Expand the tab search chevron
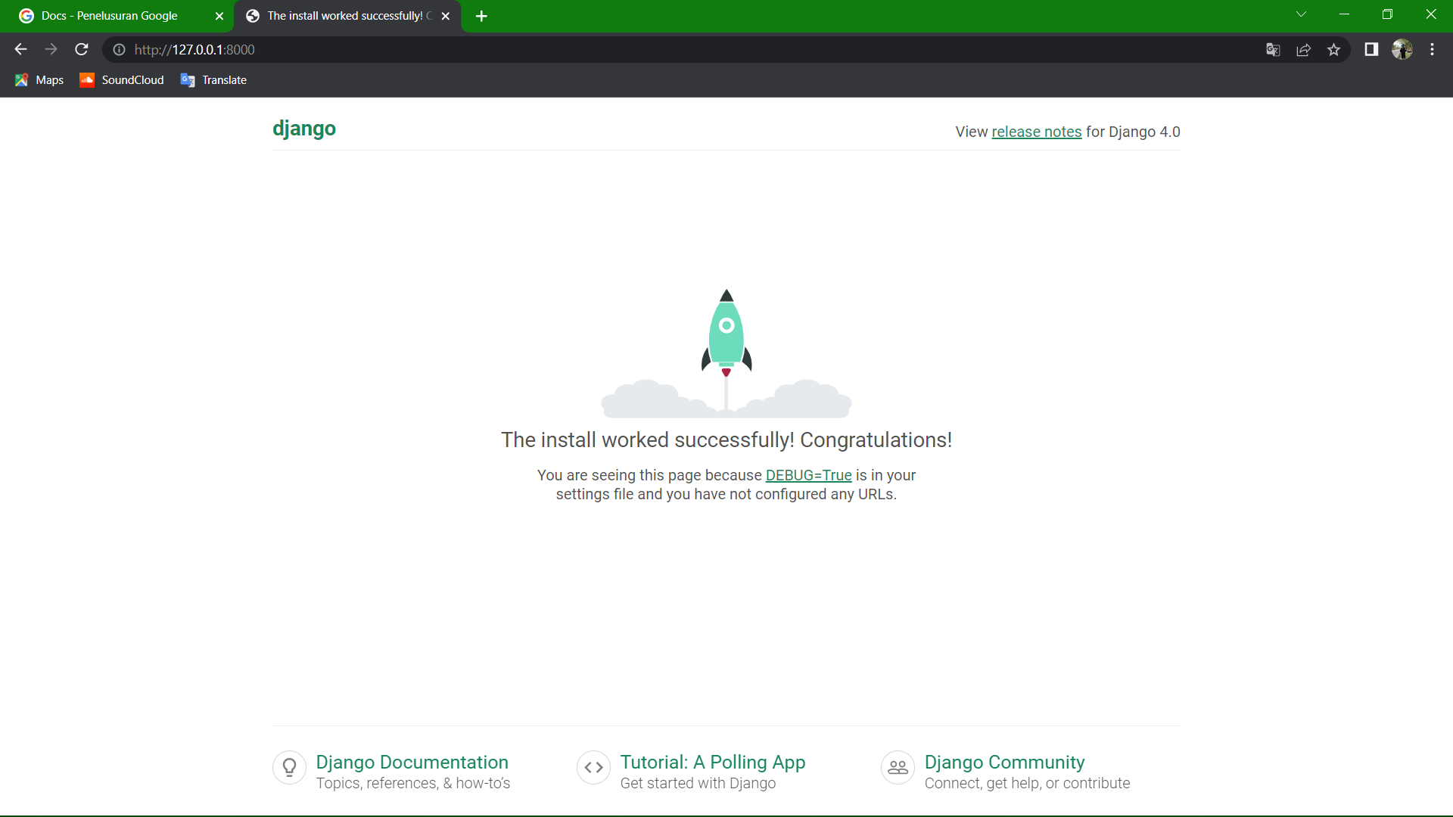 coord(1301,14)
